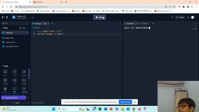The width and height of the screenshot is (199, 112).
Task: Collapse the Tools section
Action: pyautogui.click(x=2, y=66)
